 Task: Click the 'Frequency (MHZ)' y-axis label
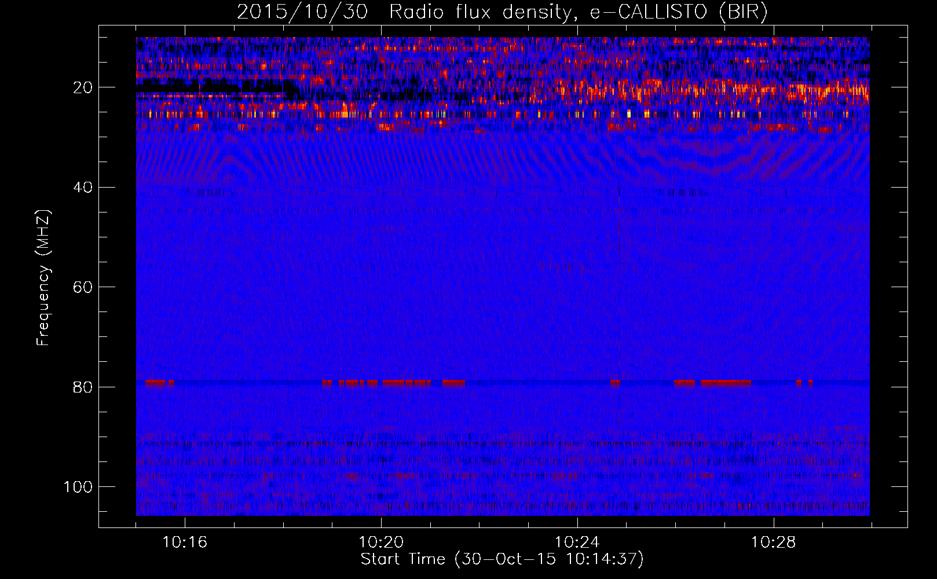(43, 278)
